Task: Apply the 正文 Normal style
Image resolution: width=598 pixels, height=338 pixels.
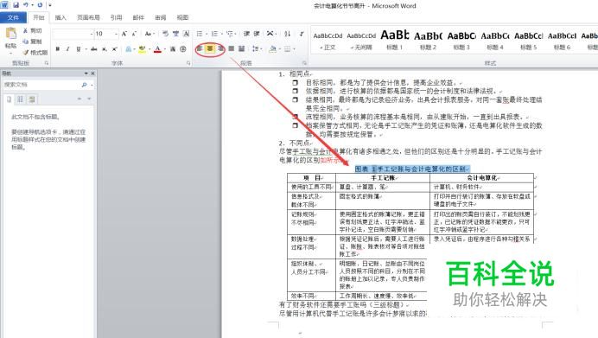Action: coord(328,41)
